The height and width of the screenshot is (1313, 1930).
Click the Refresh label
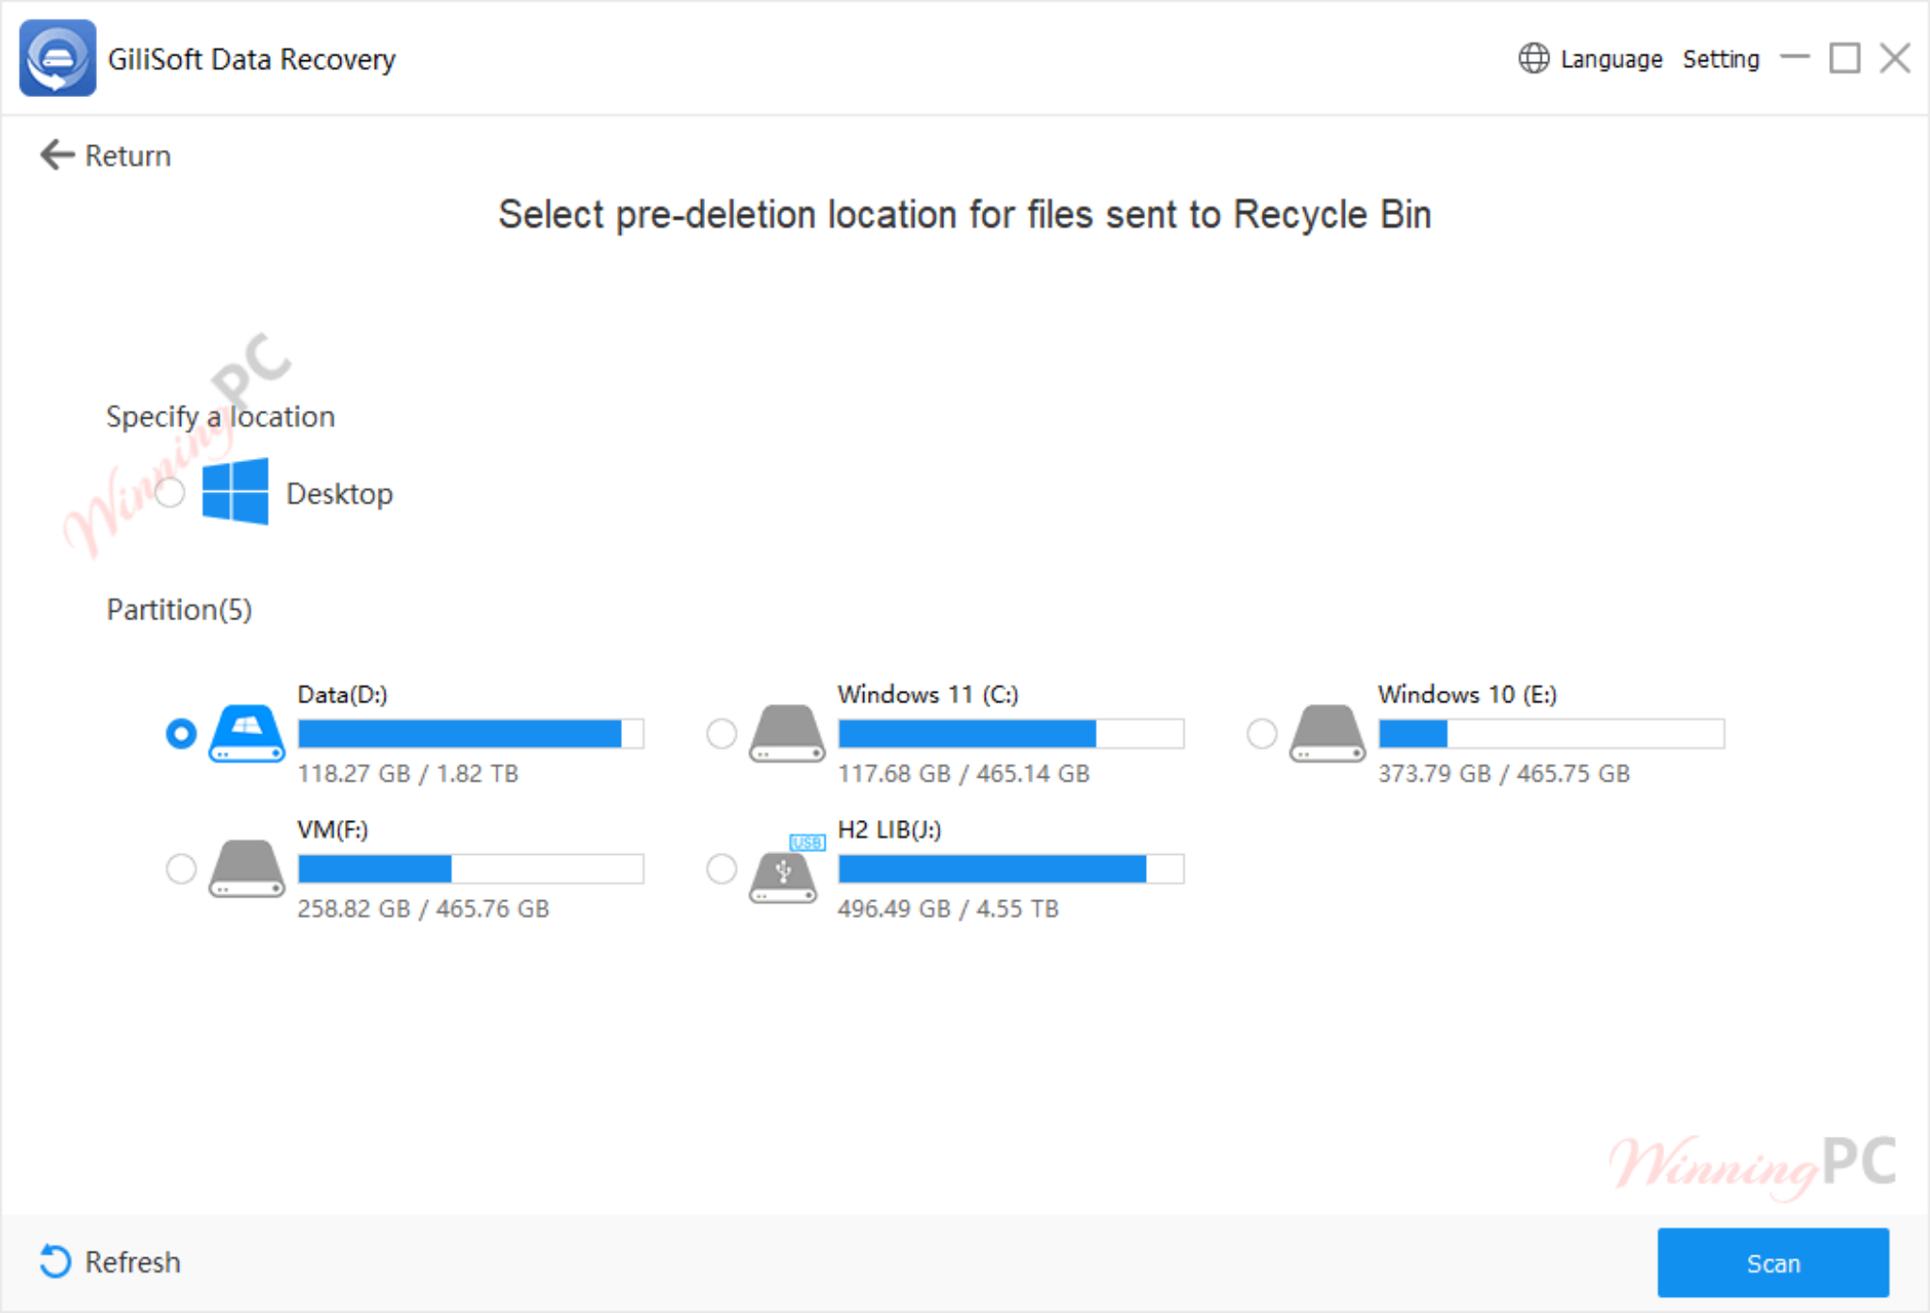(132, 1262)
